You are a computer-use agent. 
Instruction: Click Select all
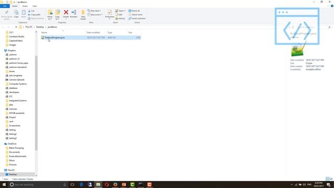pyautogui.click(x=134, y=10)
